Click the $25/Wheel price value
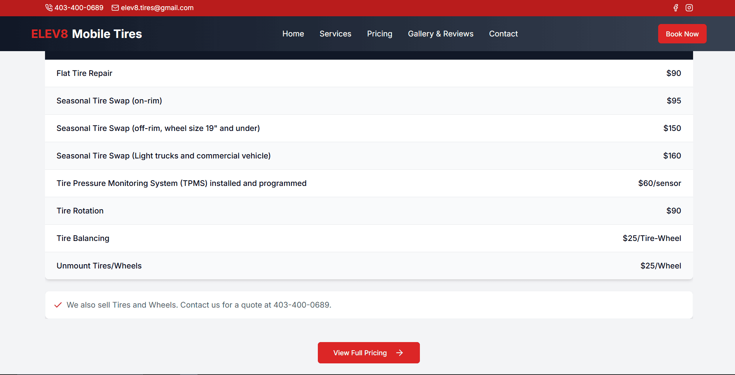The height and width of the screenshot is (375, 735). pyautogui.click(x=661, y=266)
